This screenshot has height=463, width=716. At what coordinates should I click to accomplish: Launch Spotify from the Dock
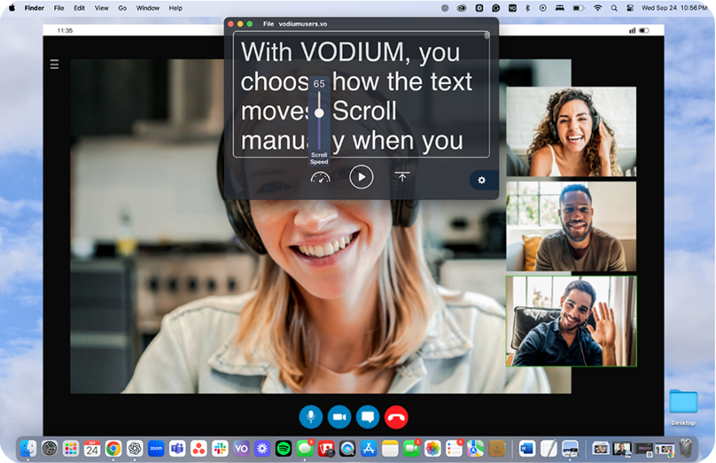click(x=284, y=449)
